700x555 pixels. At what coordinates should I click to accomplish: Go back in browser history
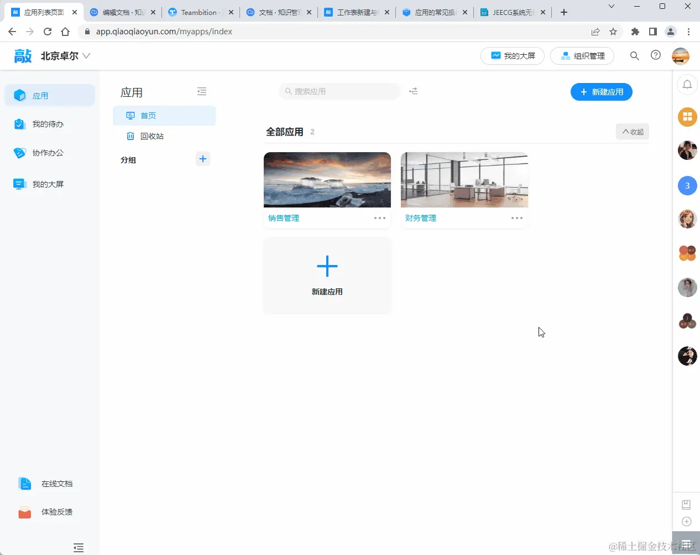(x=12, y=32)
